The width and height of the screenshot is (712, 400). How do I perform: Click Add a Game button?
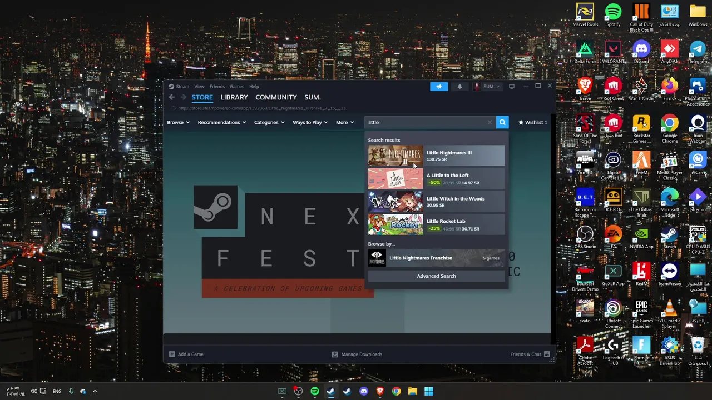click(x=186, y=354)
